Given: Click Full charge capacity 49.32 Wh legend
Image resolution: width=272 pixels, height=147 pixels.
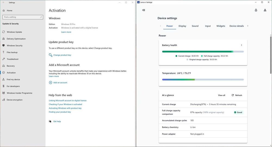Looking at the screenshot, I should [x=214, y=56].
